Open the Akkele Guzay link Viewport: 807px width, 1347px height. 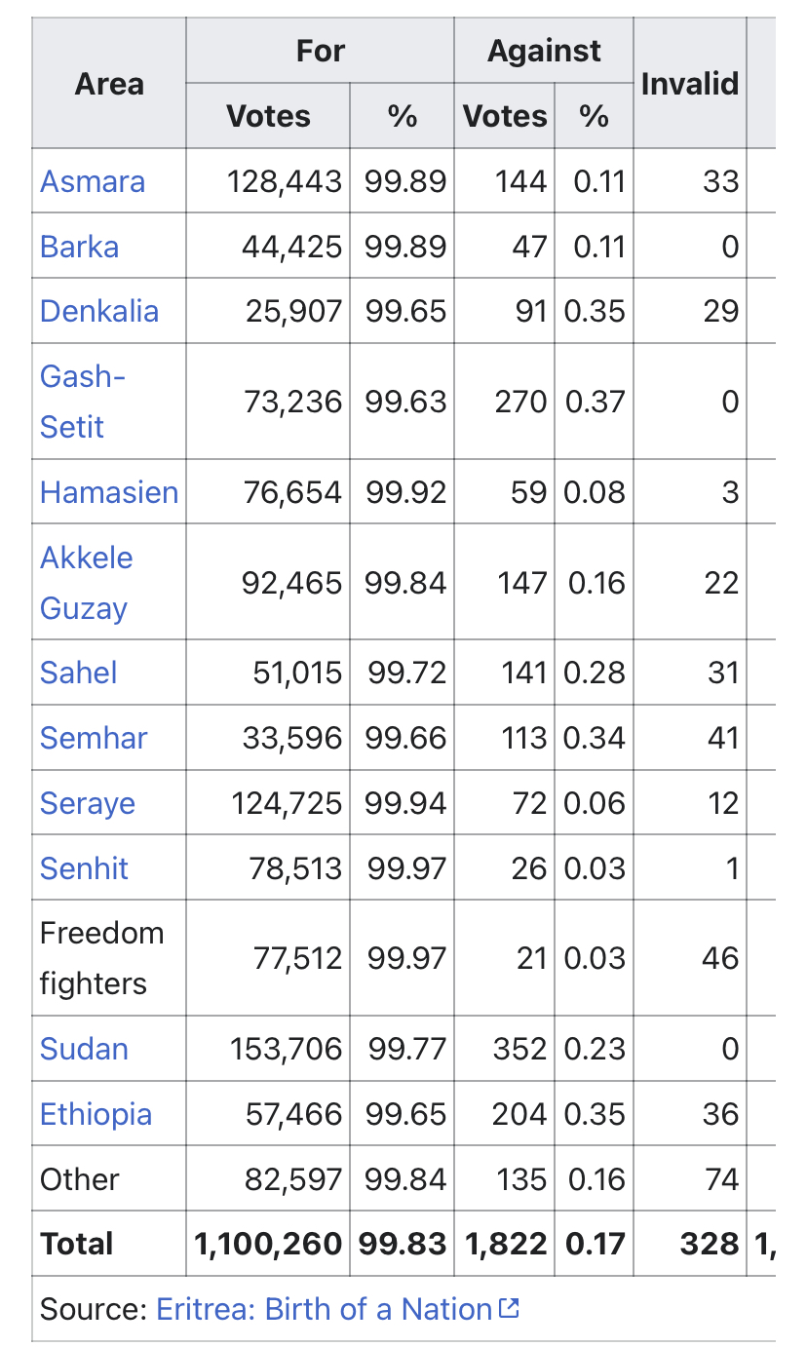pyautogui.click(x=87, y=583)
